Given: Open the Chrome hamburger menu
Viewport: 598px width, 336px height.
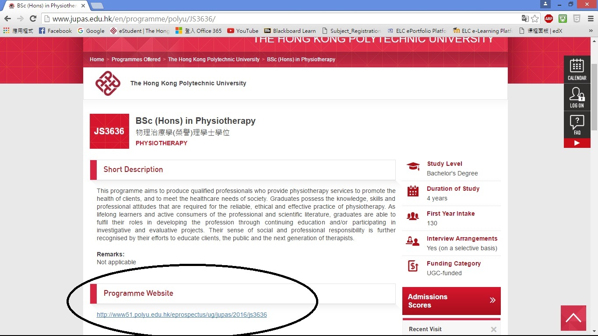Looking at the screenshot, I should pyautogui.click(x=591, y=19).
